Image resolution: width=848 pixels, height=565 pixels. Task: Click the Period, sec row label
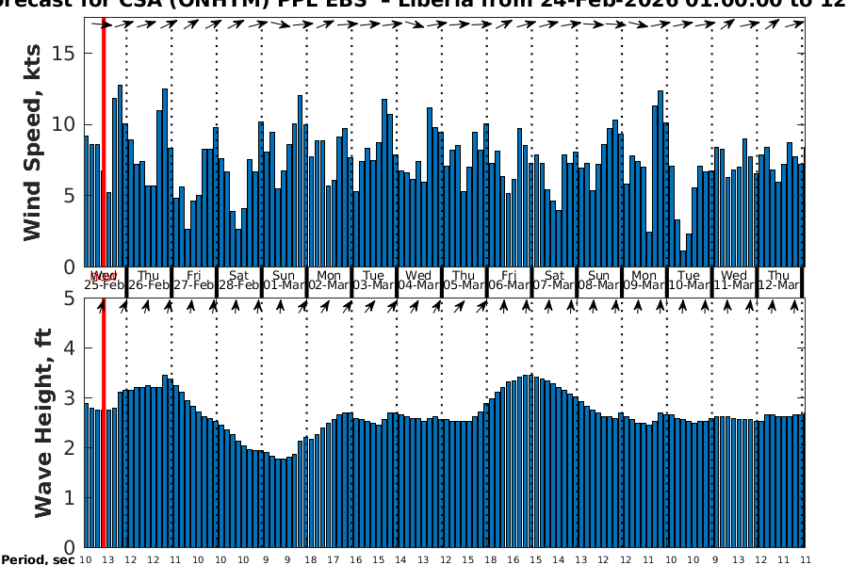coord(38,559)
